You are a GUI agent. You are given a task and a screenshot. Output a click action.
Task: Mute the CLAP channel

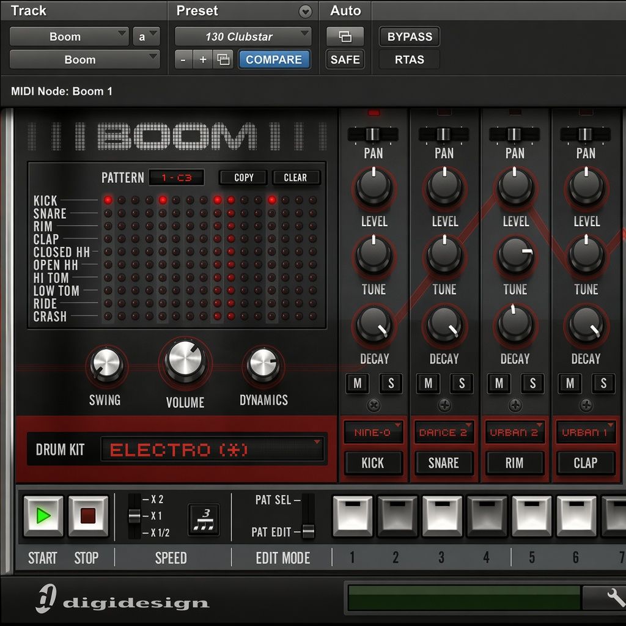pos(570,383)
